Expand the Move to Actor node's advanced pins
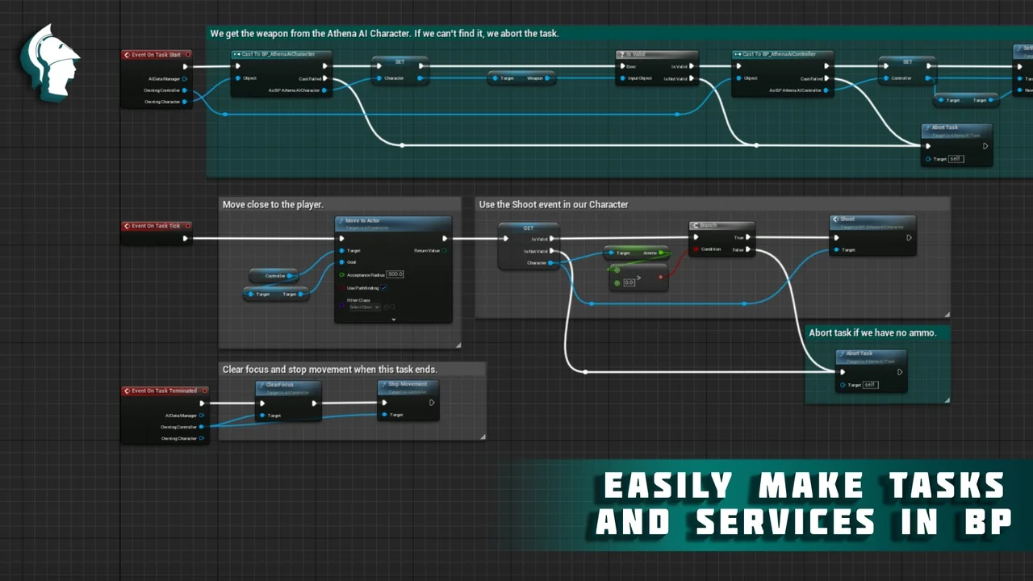1033x581 pixels. click(393, 320)
